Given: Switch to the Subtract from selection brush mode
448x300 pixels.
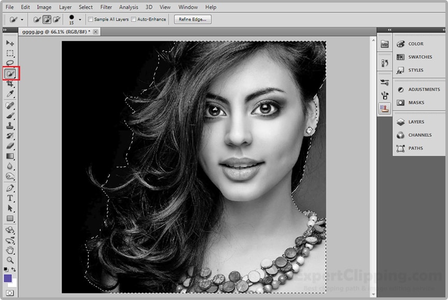Looking at the screenshot, I should pyautogui.click(x=57, y=19).
